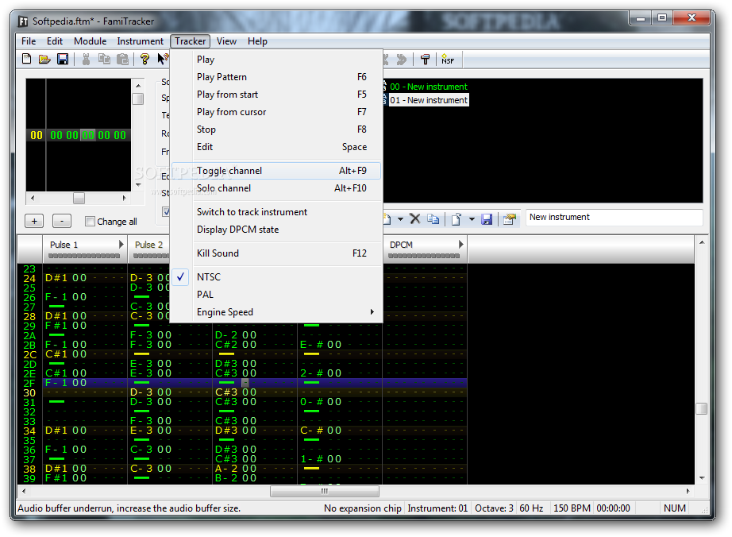The height and width of the screenshot is (537, 732).
Task: Click icon beside 01 - New instrument
Action: pyautogui.click(x=385, y=100)
